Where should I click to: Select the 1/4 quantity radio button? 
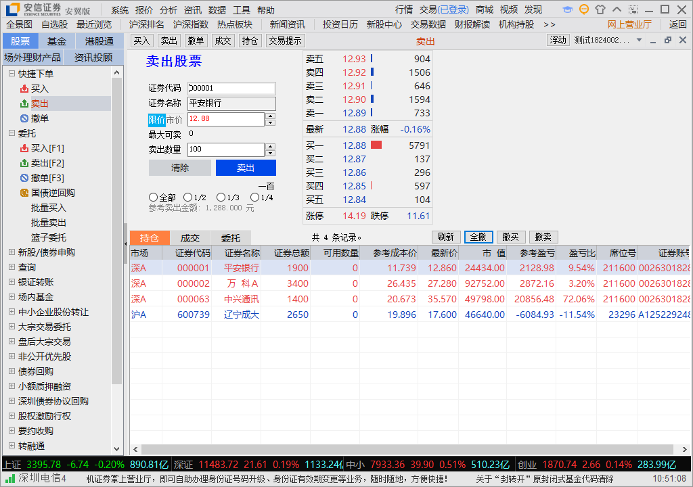[254, 197]
